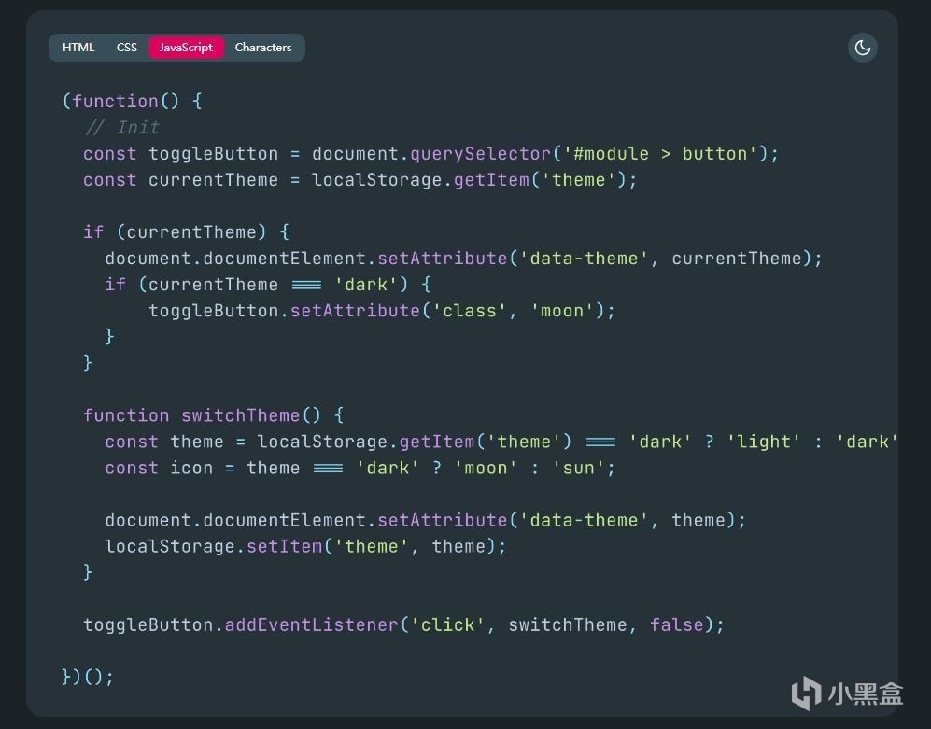
Task: Switch to the HTML tab
Action: (x=78, y=48)
